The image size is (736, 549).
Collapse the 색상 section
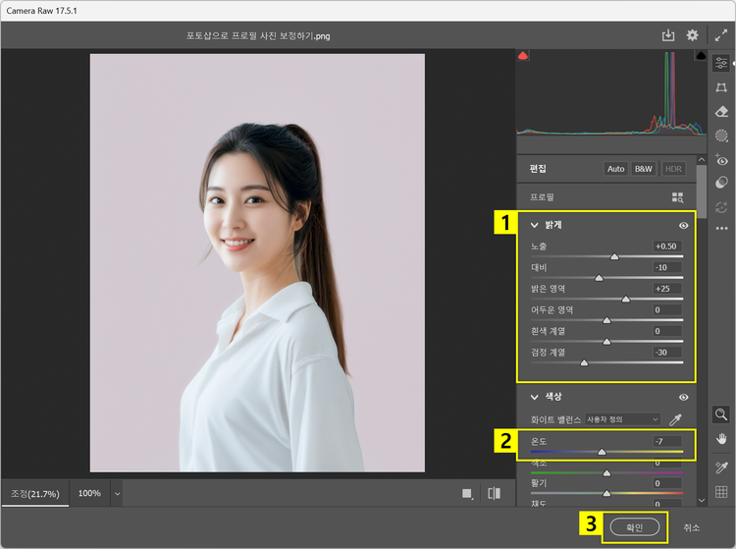[x=535, y=397]
